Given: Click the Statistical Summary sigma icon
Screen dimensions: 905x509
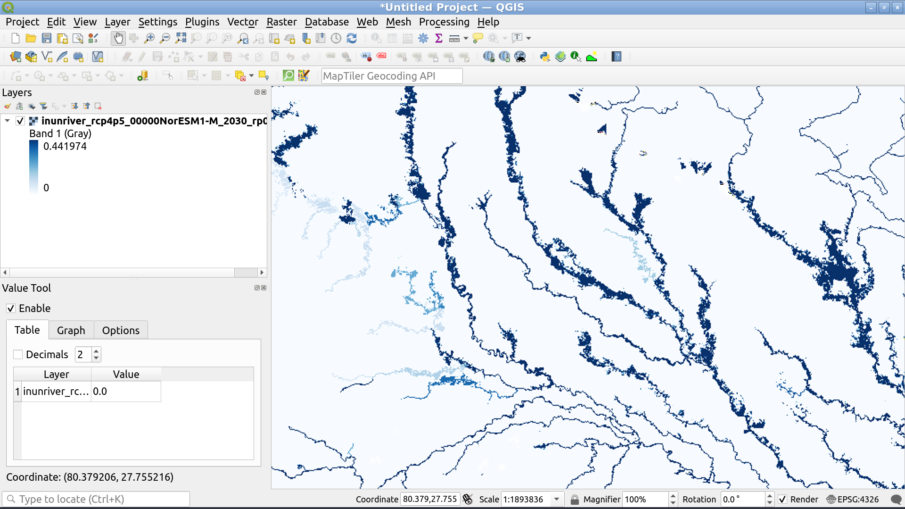Looking at the screenshot, I should (439, 38).
